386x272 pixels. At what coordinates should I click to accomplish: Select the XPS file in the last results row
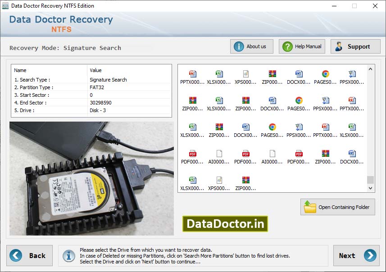pyautogui.click(x=219, y=184)
